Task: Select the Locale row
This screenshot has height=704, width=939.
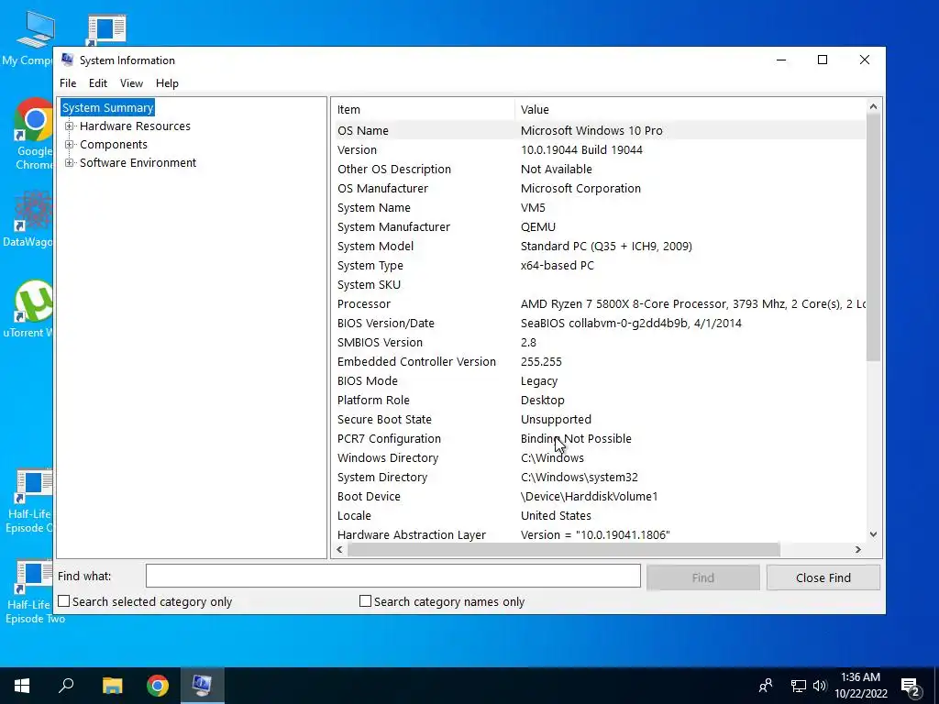Action: coord(599,515)
